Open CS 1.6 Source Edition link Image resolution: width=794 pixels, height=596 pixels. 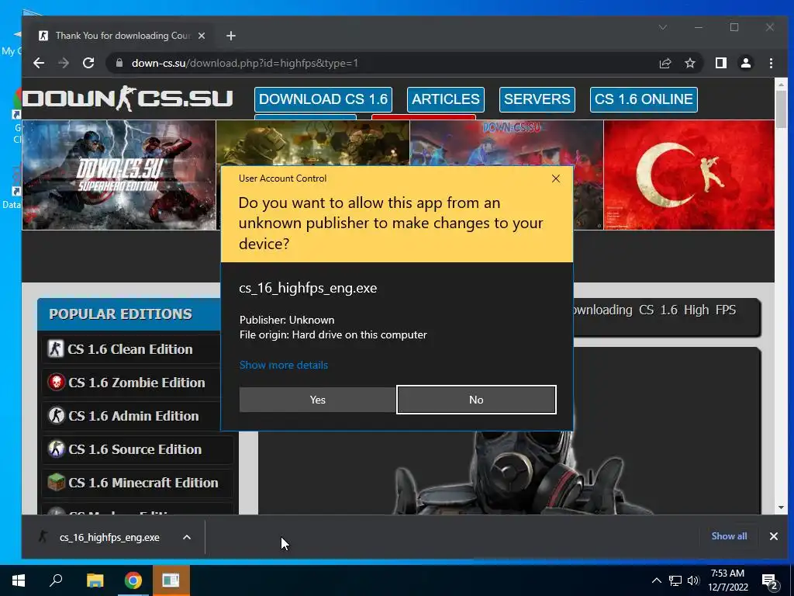pyautogui.click(x=135, y=449)
